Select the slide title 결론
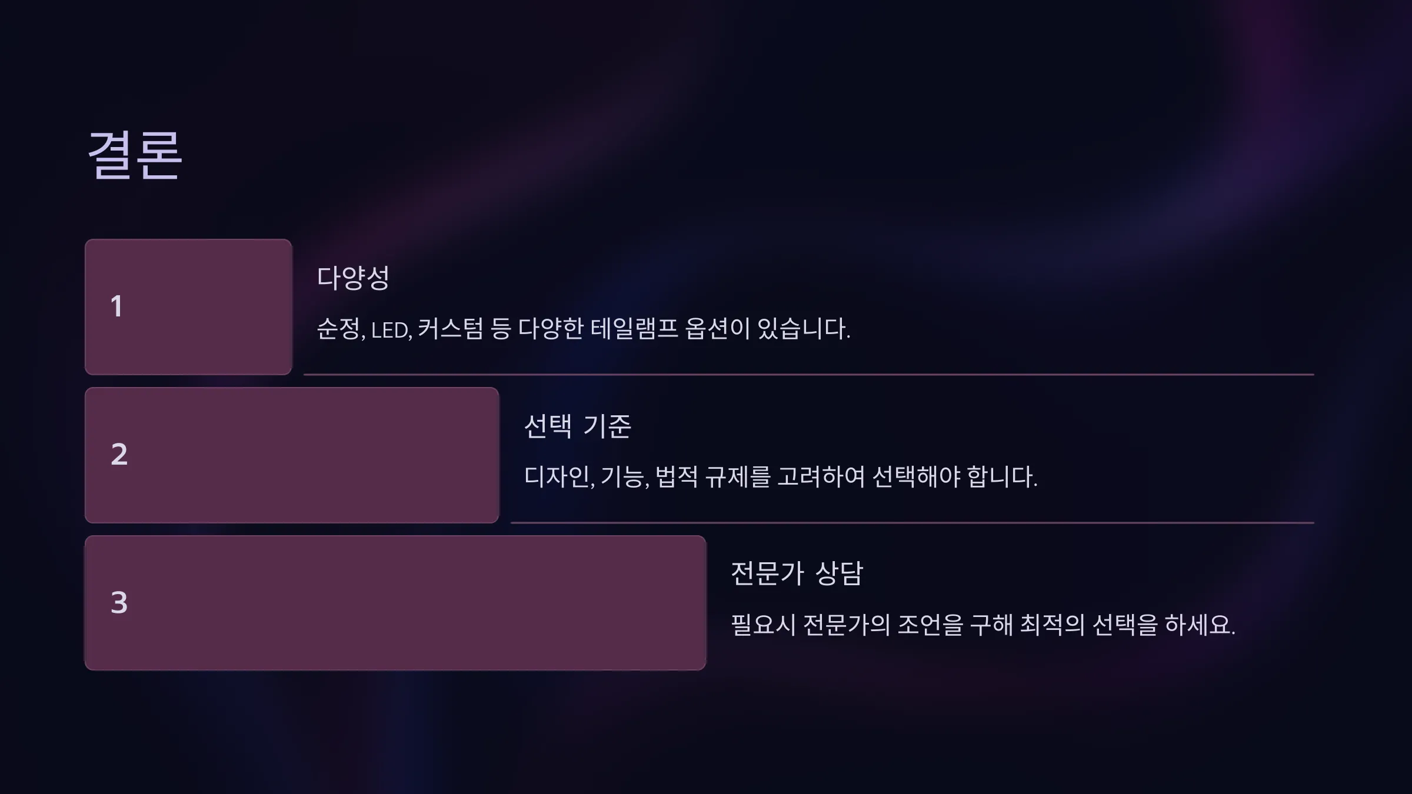Screen dimensions: 1412x794 coord(135,155)
